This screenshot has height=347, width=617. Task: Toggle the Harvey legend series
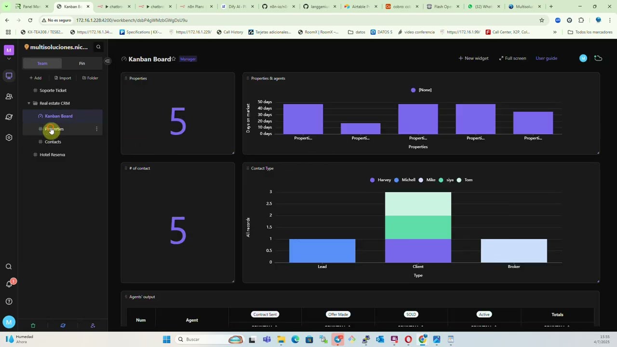(380, 180)
